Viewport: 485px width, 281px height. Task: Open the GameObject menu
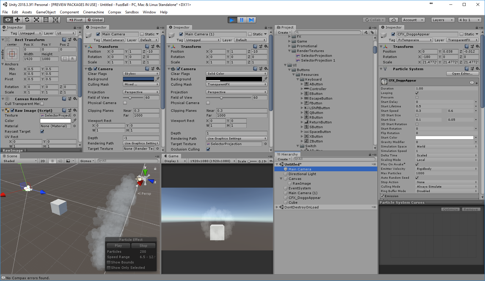46,12
